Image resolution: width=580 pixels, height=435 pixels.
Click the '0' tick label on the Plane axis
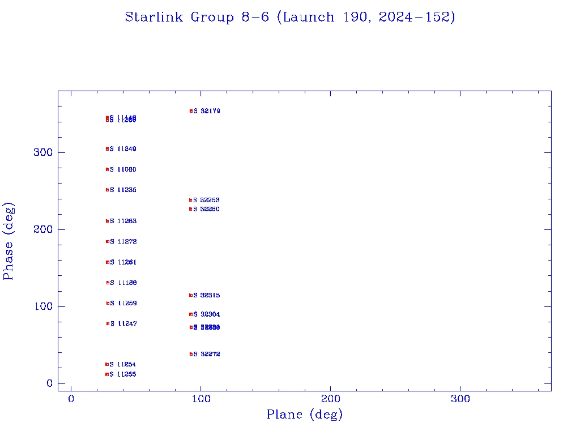click(71, 399)
